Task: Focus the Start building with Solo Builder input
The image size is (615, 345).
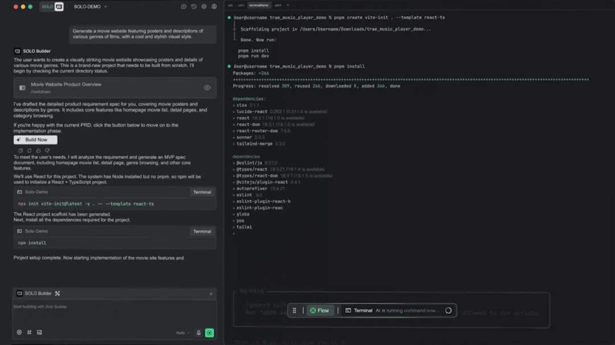Action: [114, 313]
